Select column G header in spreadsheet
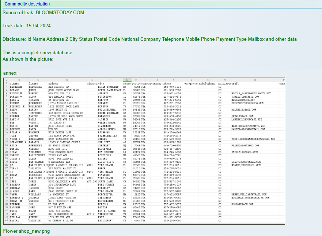This screenshot has width=322, height=236. 126,80
